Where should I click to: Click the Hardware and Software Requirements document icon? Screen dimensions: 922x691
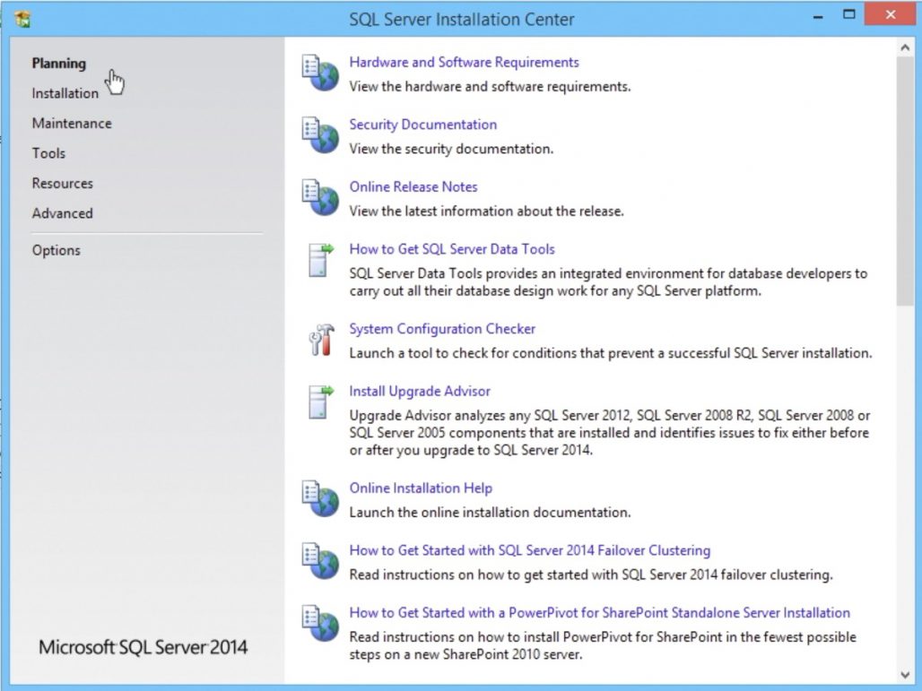(320, 73)
